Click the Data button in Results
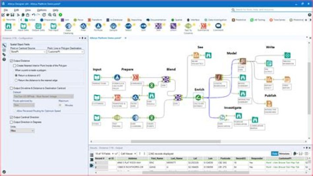The height and width of the screenshot is (176, 313). coord(275,153)
